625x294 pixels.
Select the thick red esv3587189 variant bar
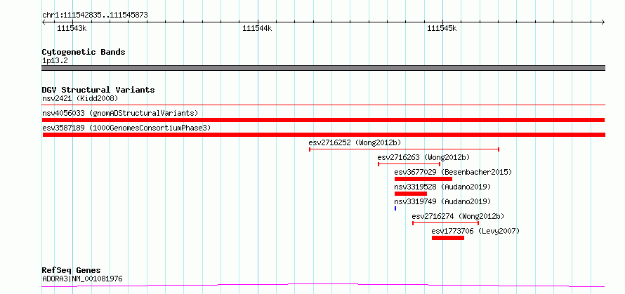click(323, 135)
